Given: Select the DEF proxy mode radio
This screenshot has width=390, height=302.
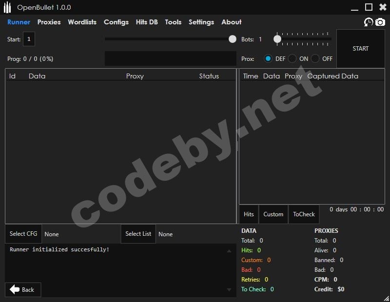Looking at the screenshot, I should coord(268,58).
